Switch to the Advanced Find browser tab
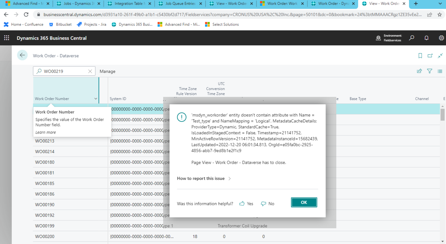The height and width of the screenshot is (244, 446). [x=27, y=3]
